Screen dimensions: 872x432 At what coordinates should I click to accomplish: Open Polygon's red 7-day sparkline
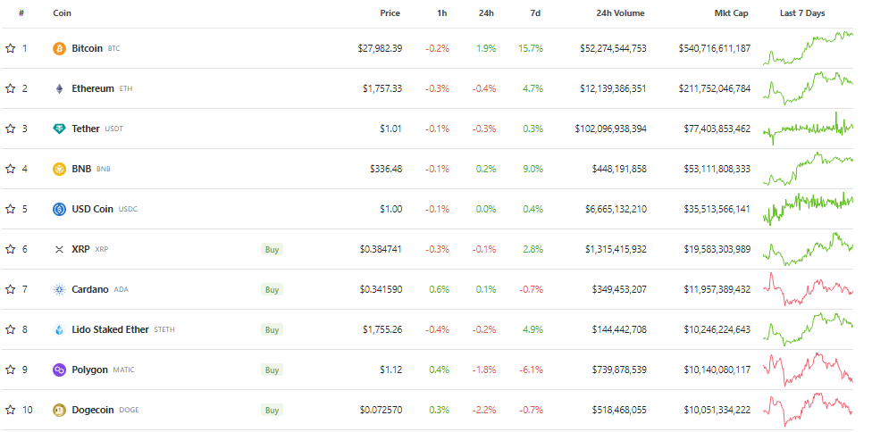click(x=808, y=370)
